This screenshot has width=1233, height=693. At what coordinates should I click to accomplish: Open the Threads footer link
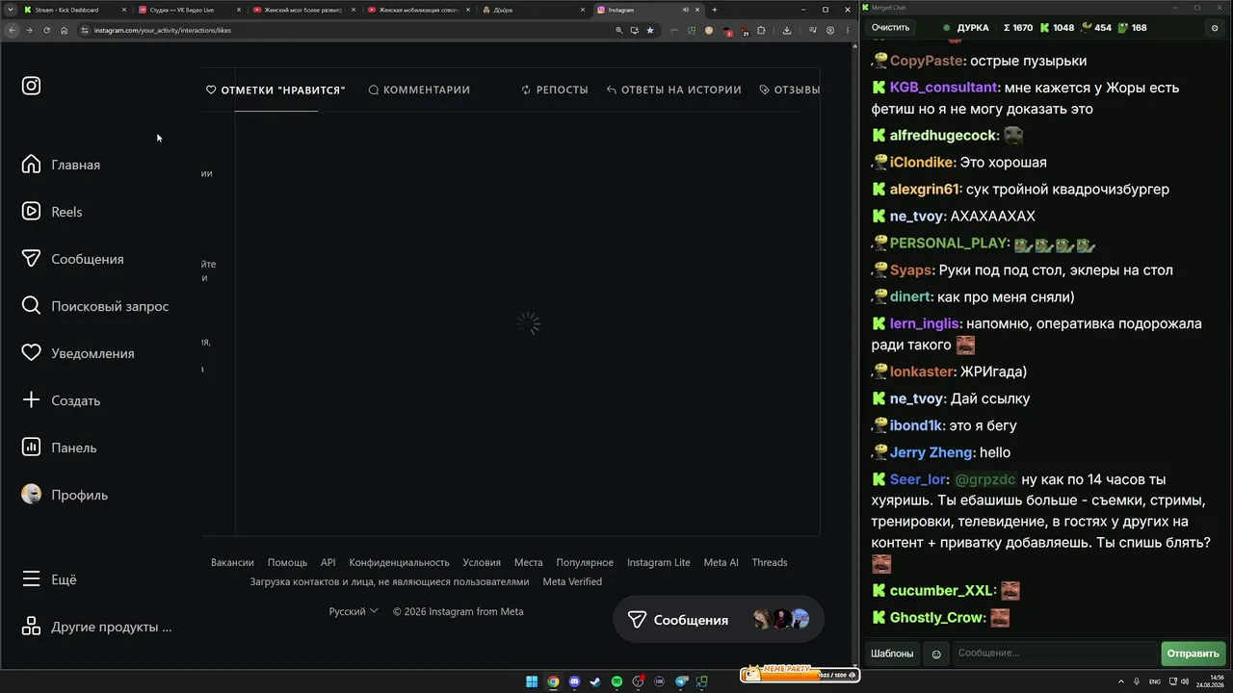770,562
